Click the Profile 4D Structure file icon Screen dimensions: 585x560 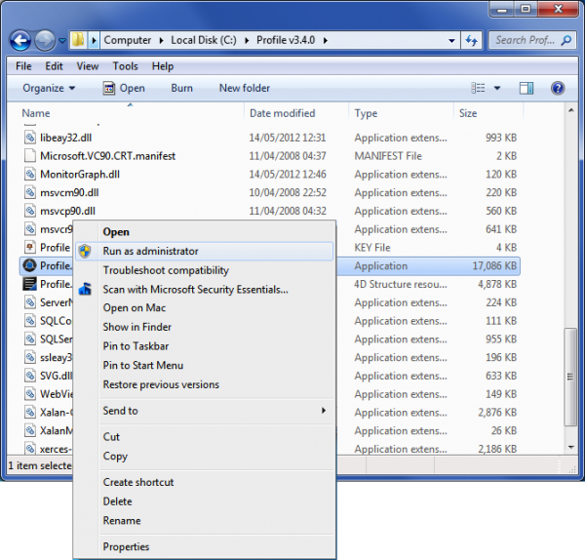29,284
